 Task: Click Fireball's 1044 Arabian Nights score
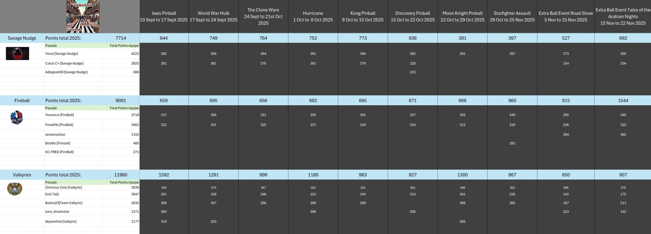[x=623, y=101]
